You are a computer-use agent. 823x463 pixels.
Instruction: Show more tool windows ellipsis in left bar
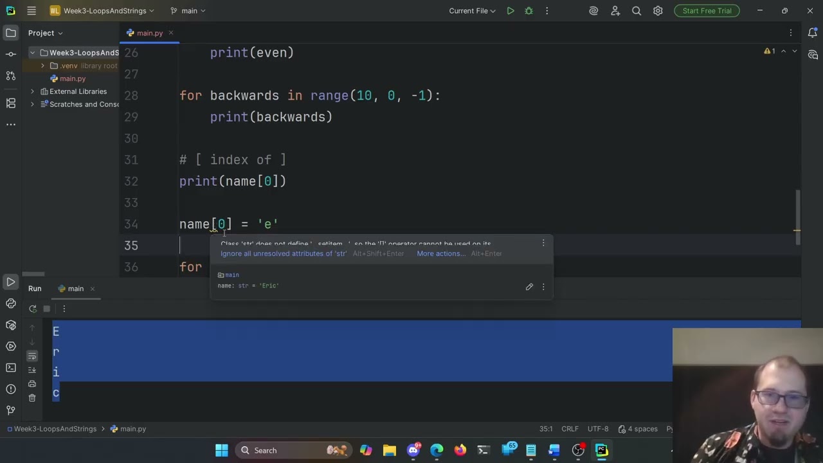[11, 125]
